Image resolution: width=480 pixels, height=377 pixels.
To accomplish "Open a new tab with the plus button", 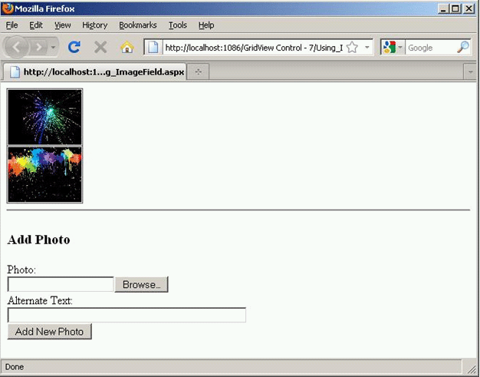I will [x=198, y=72].
